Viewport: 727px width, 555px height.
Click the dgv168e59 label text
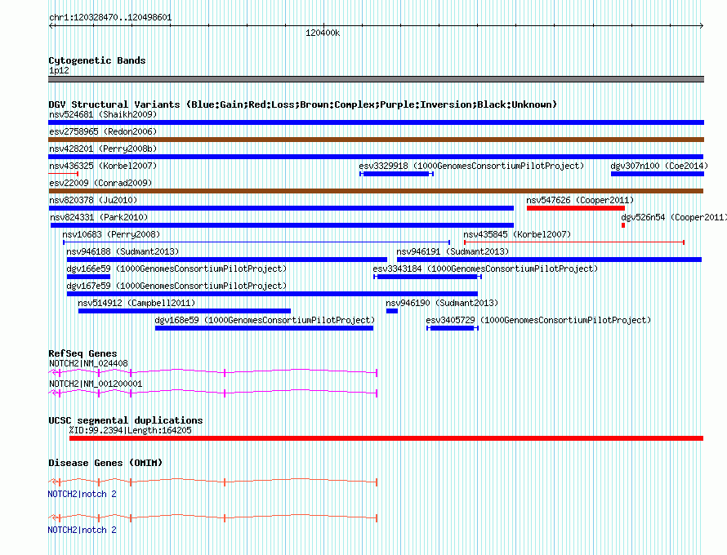265,320
